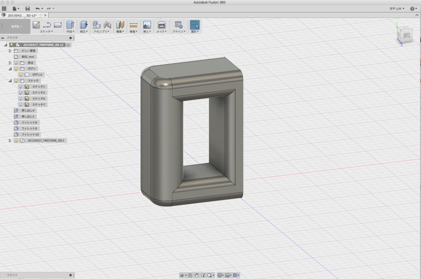421x279 pixels.
Task: Click the New Component assemble icon
Action: [96, 25]
